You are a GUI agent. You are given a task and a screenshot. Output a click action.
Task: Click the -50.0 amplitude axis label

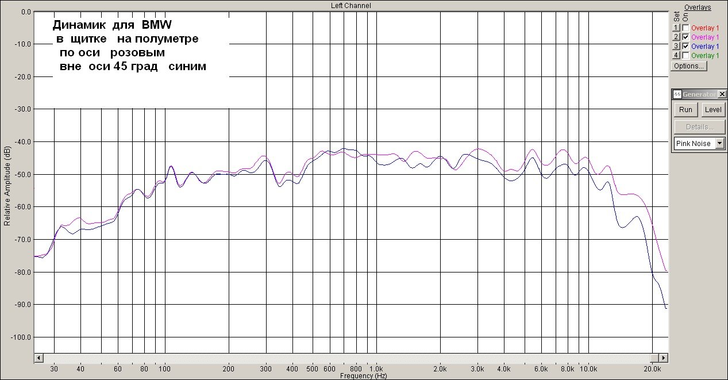click(22, 174)
